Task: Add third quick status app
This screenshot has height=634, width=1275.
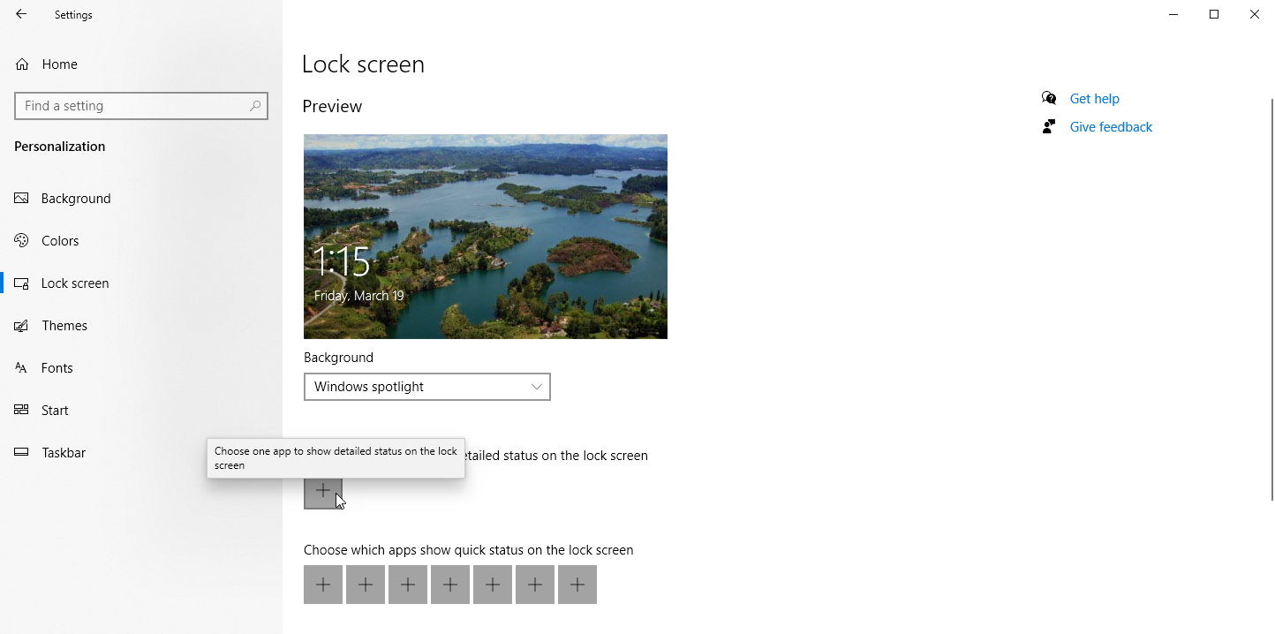Action: coord(408,585)
